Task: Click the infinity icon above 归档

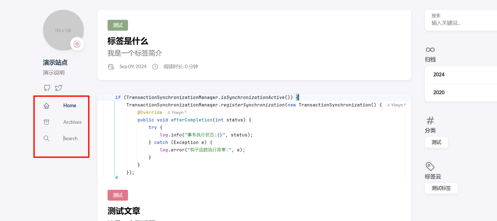Action: pyautogui.click(x=430, y=50)
